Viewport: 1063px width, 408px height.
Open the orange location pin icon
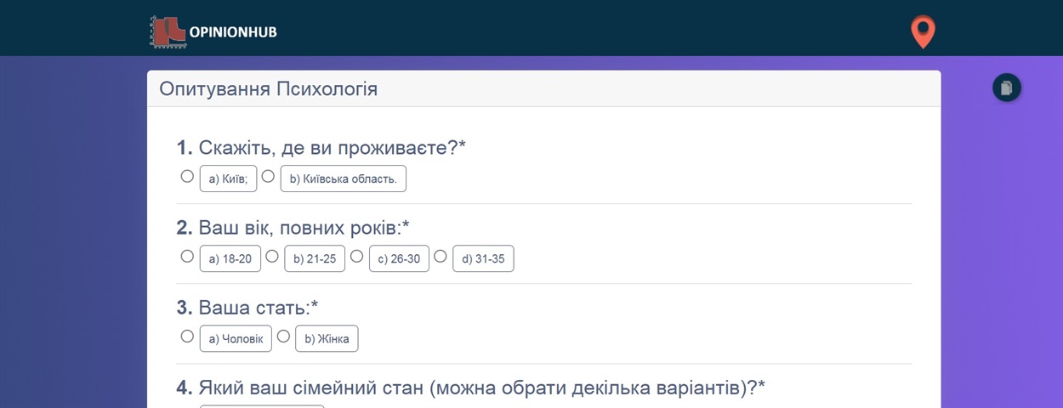pyautogui.click(x=923, y=32)
